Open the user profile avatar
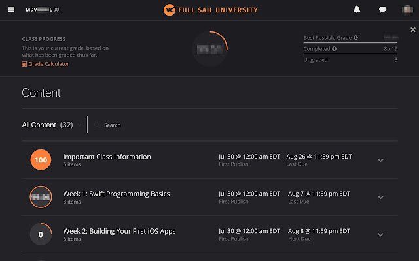This screenshot has height=261, width=419. pyautogui.click(x=407, y=10)
